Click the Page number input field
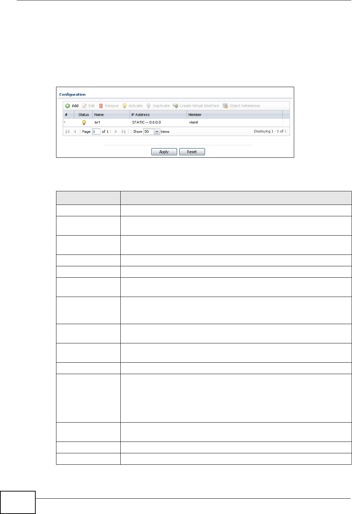The height and width of the screenshot is (514, 352). pos(96,132)
